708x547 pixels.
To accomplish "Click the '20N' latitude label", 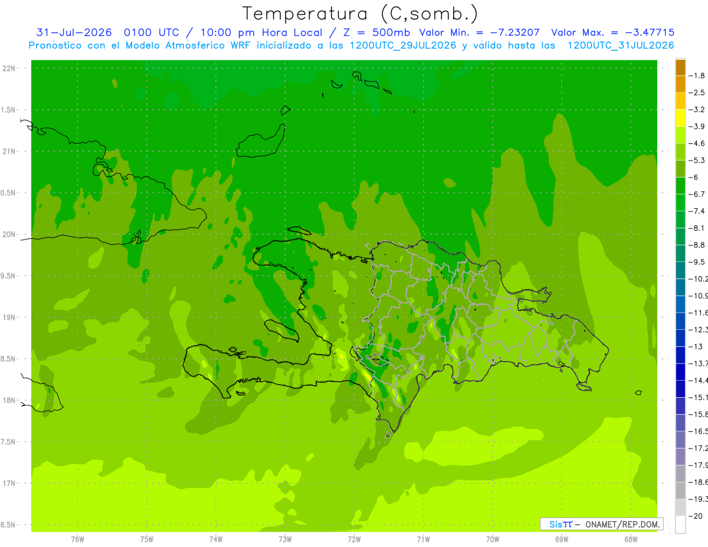I will (9, 234).
